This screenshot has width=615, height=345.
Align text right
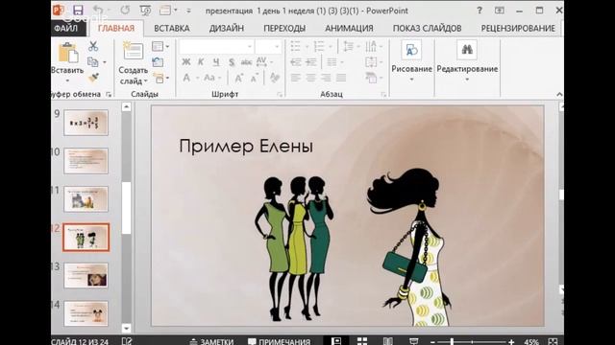point(326,78)
